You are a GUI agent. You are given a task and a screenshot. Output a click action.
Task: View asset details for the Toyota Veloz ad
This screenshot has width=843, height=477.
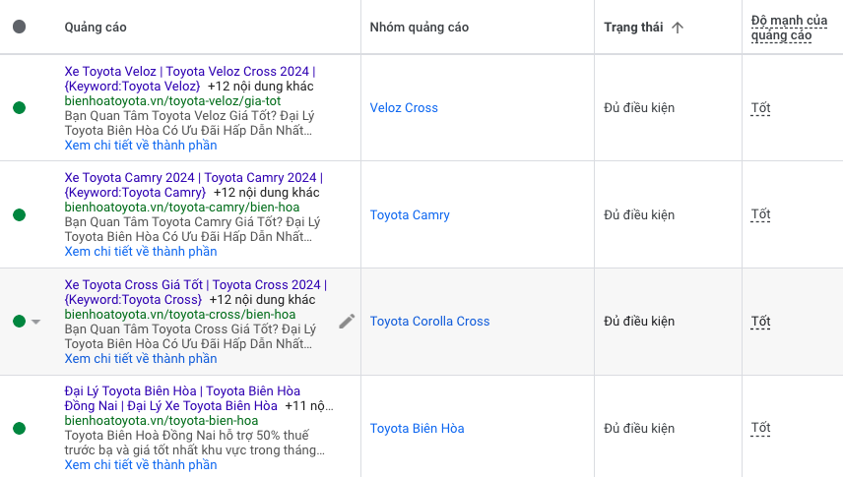(x=141, y=146)
